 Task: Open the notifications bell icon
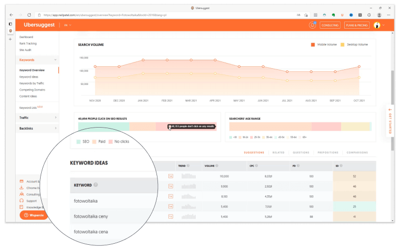(312, 25)
